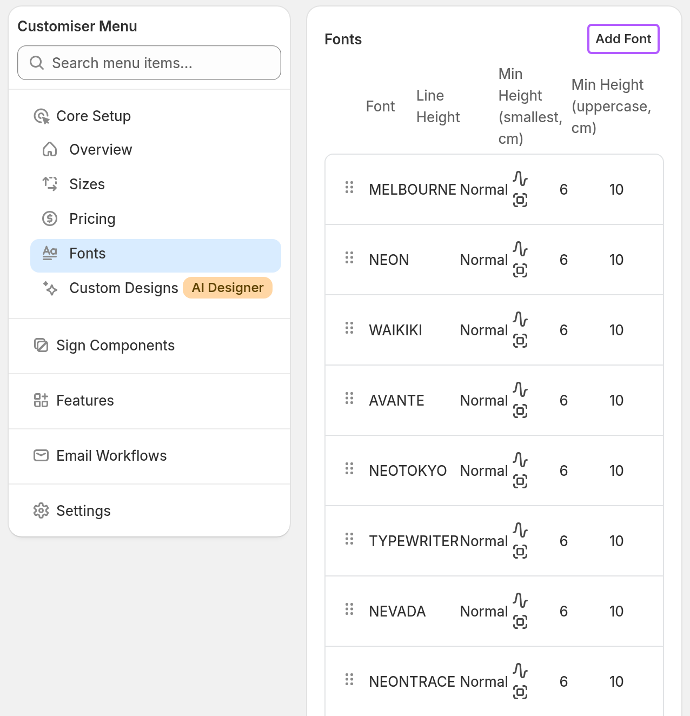Focus the Search menu items field
The height and width of the screenshot is (716, 690).
point(149,63)
